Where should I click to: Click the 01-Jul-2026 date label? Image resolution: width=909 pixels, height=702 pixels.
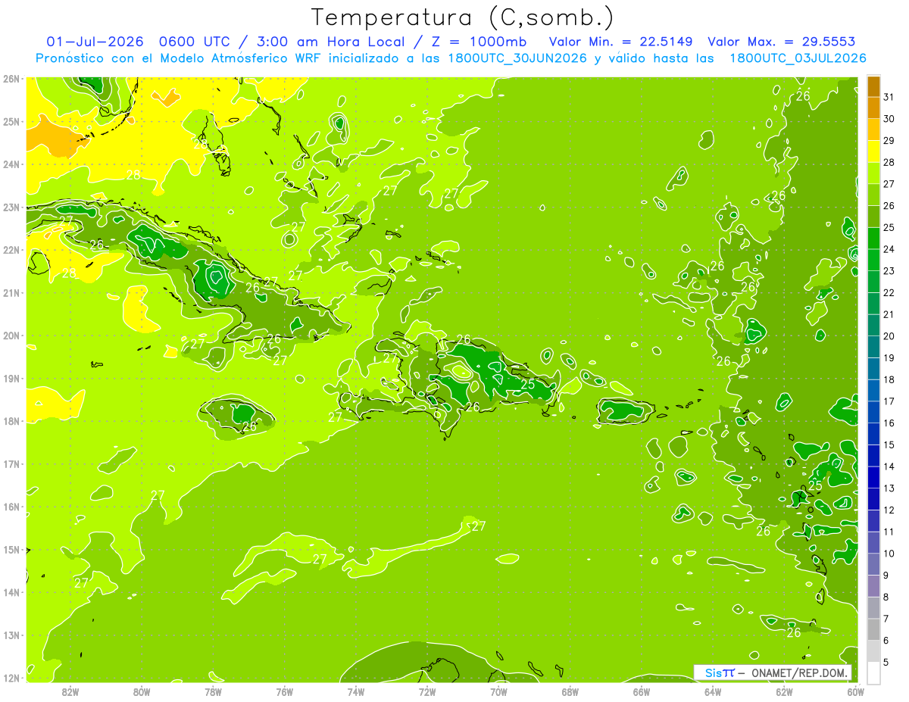pos(89,42)
